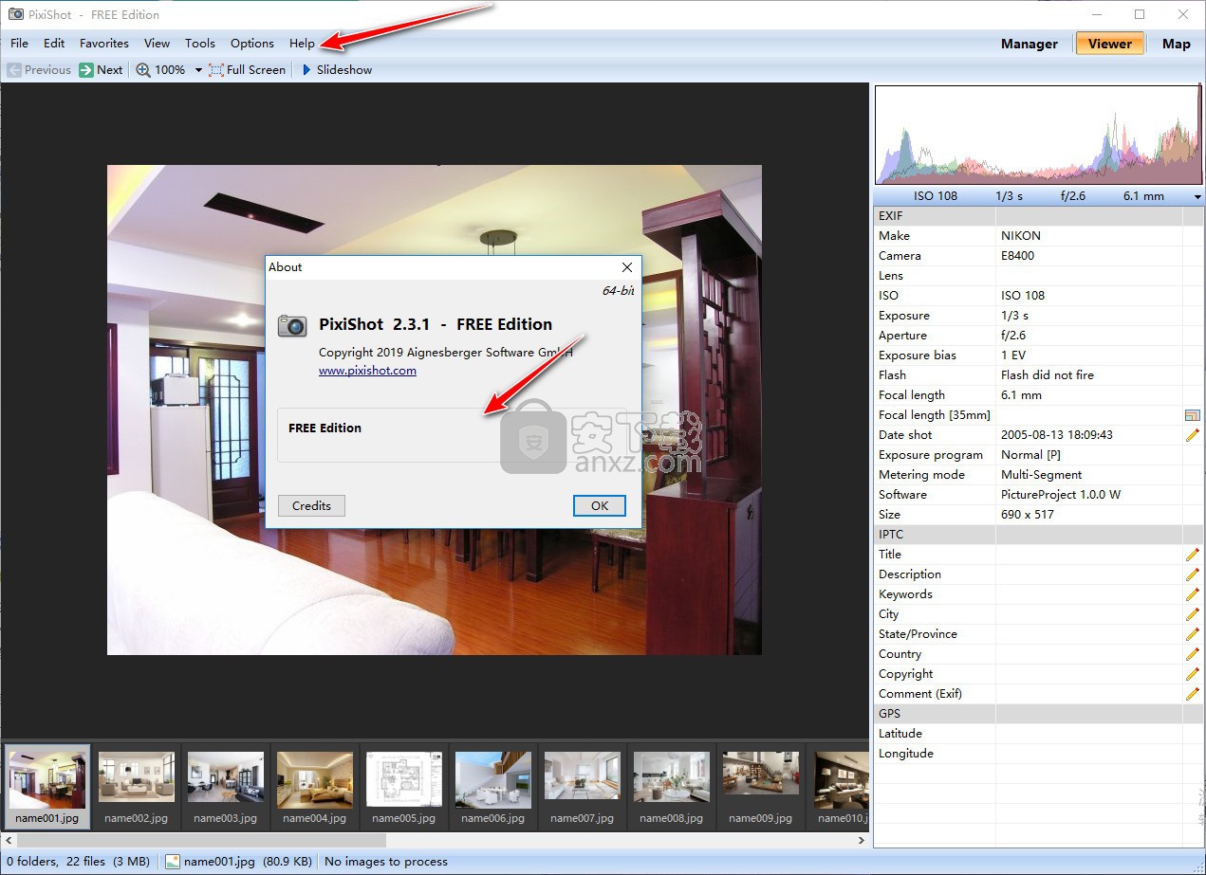Open the View menu
The height and width of the screenshot is (875, 1206).
pos(157,43)
